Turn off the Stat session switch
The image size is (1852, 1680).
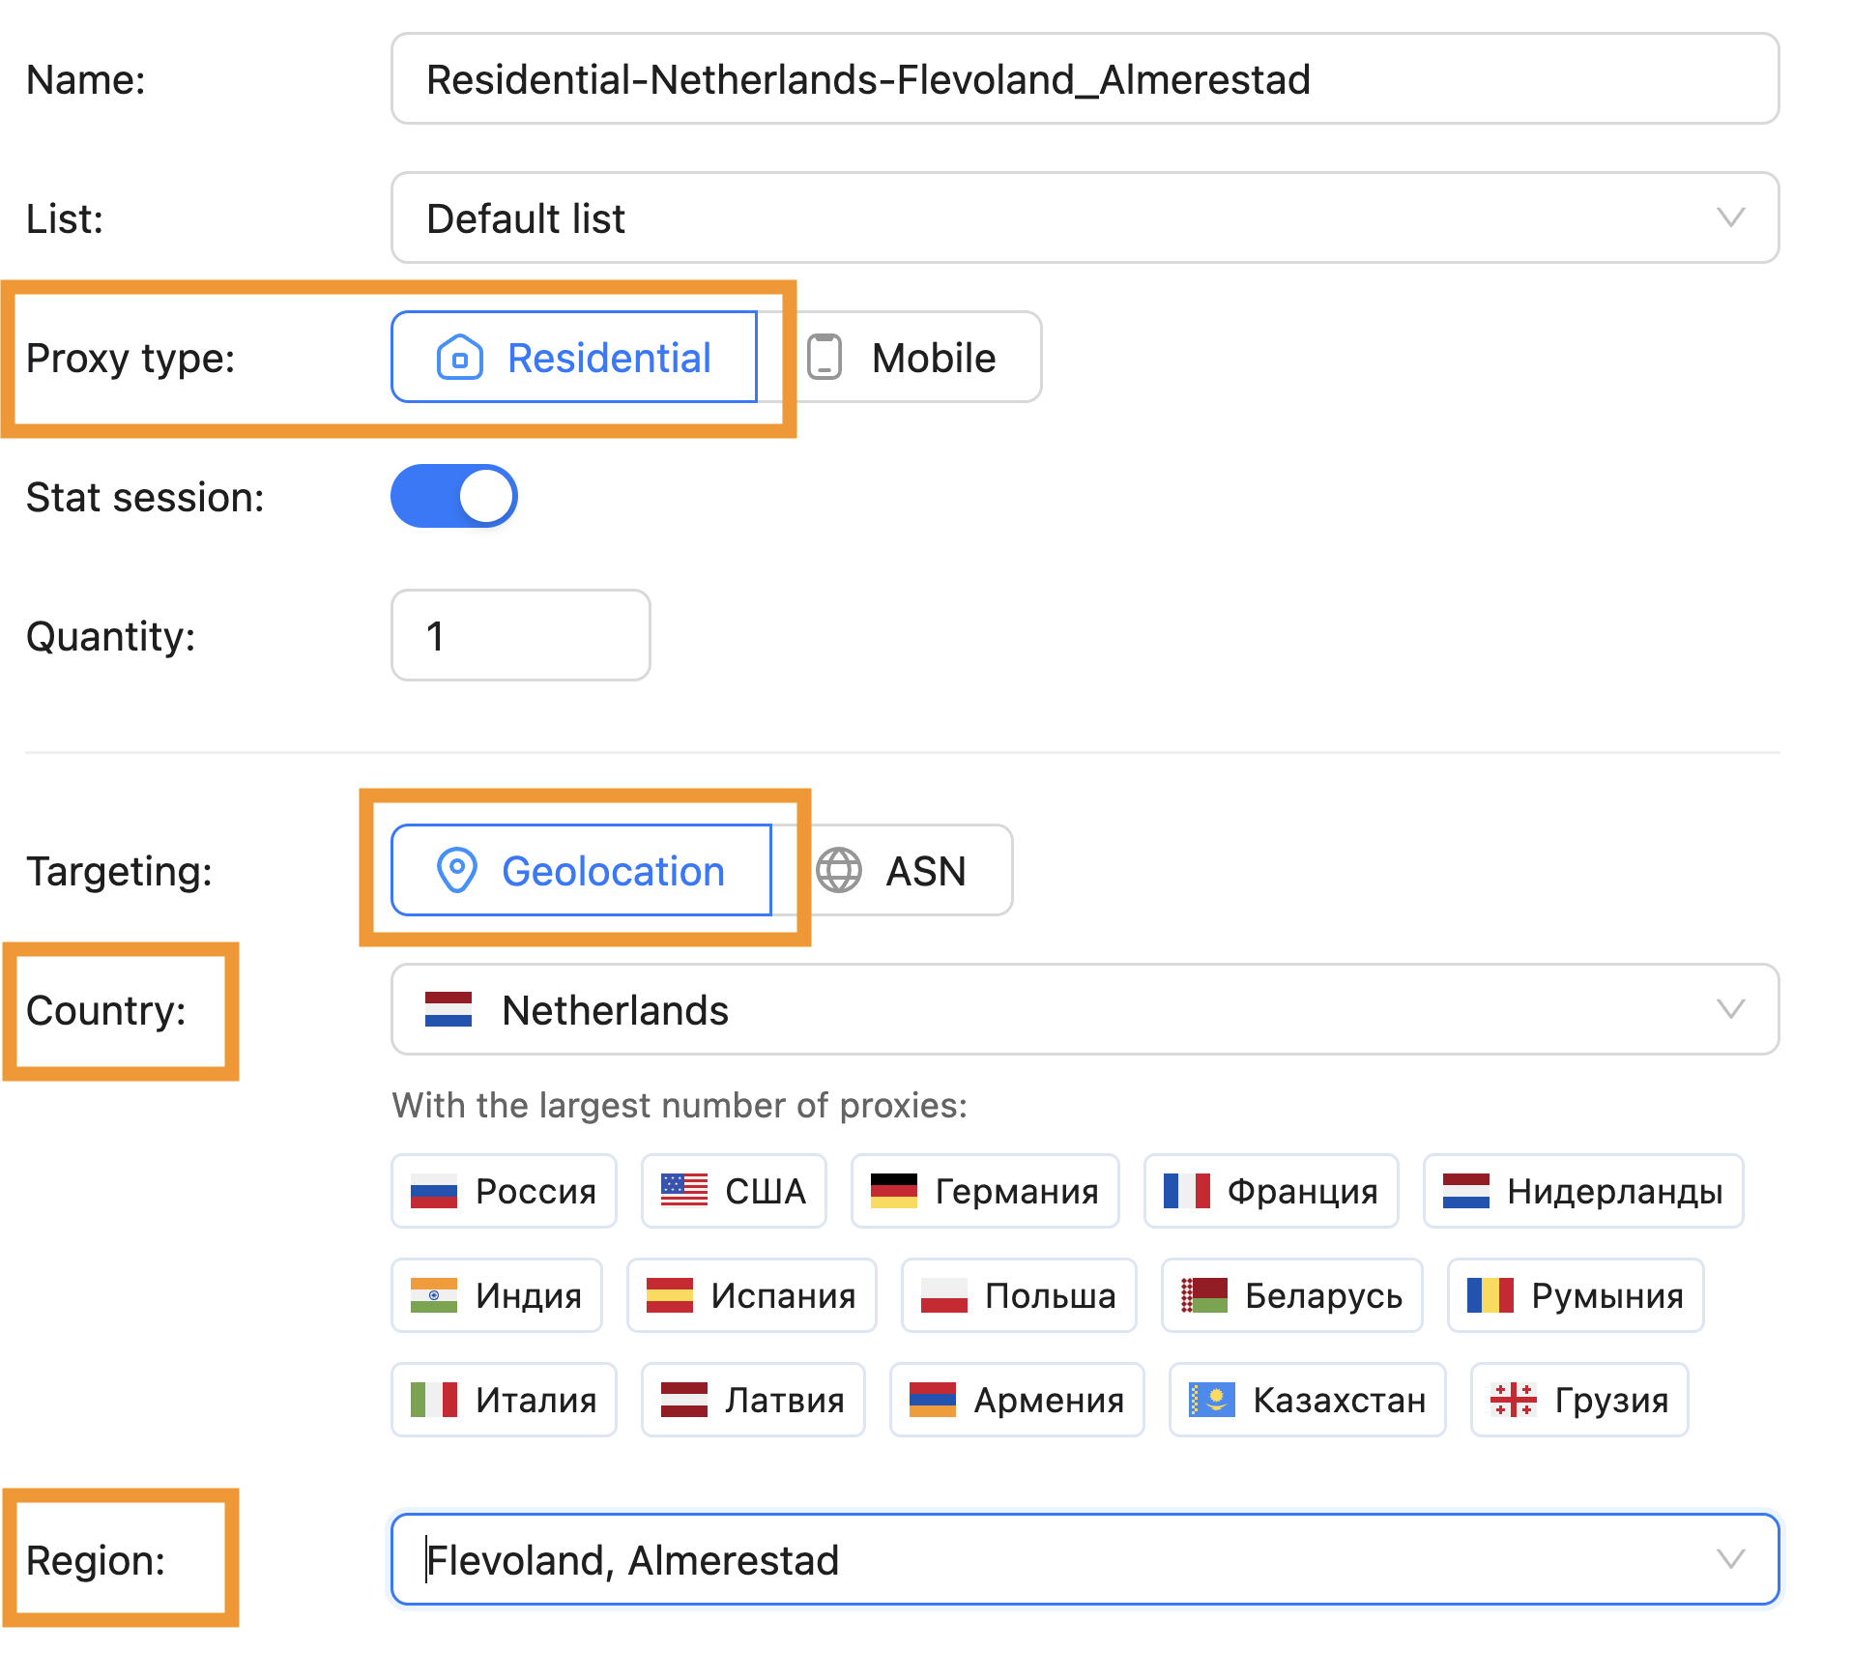[453, 497]
